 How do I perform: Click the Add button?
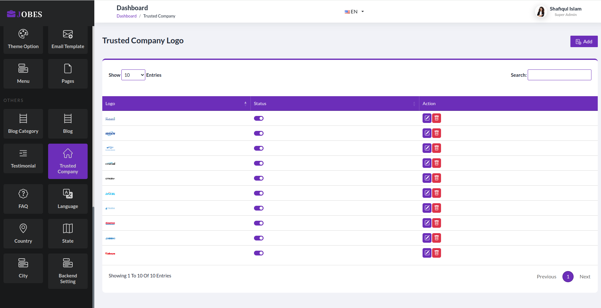(x=584, y=41)
